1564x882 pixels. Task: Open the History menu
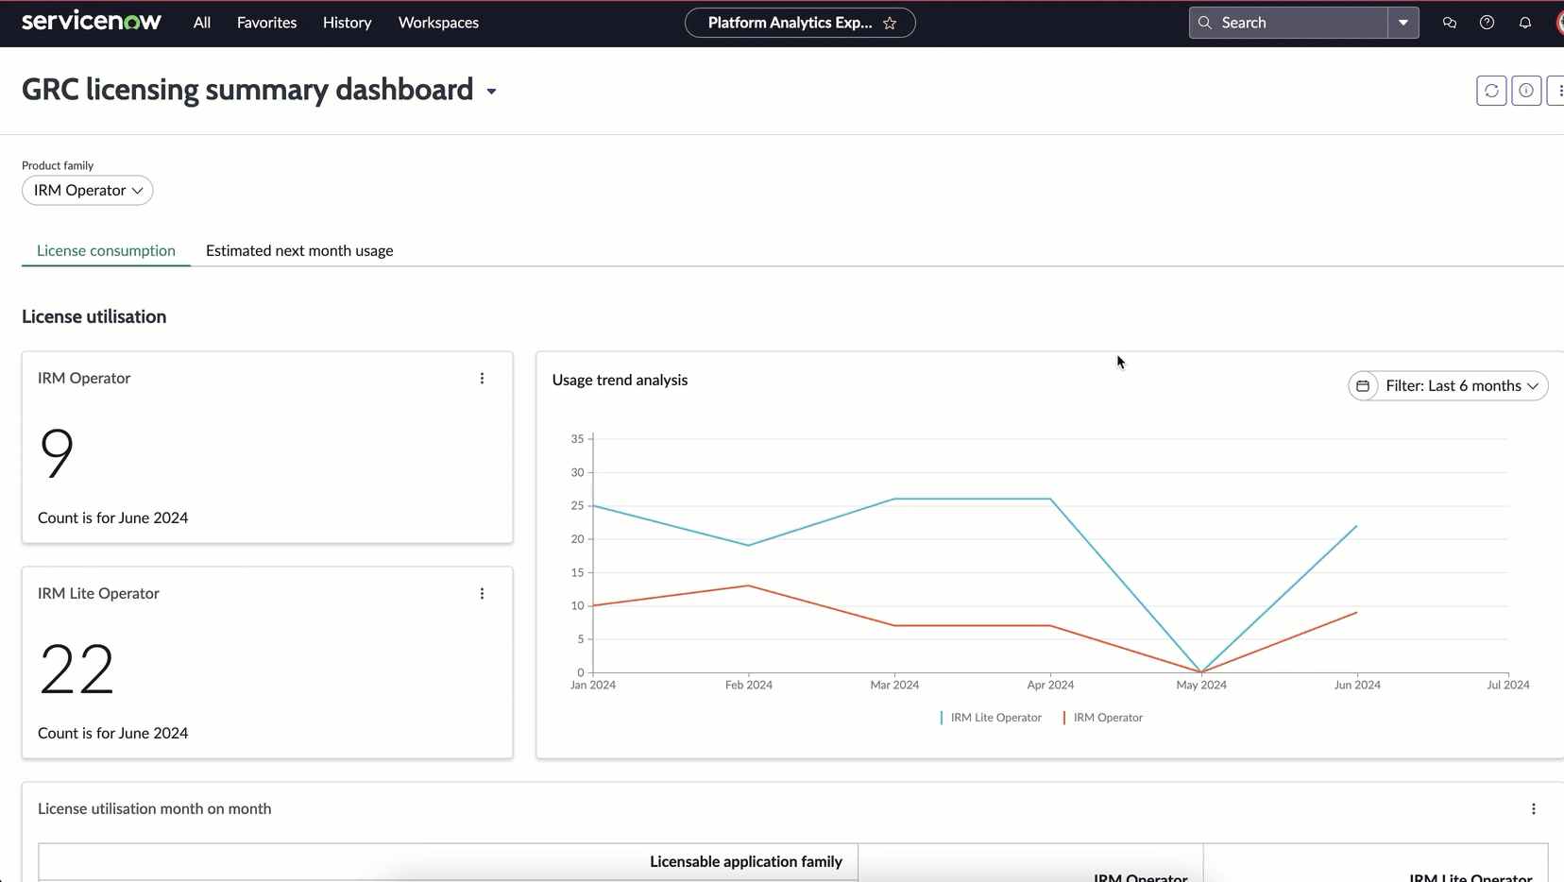tap(348, 23)
